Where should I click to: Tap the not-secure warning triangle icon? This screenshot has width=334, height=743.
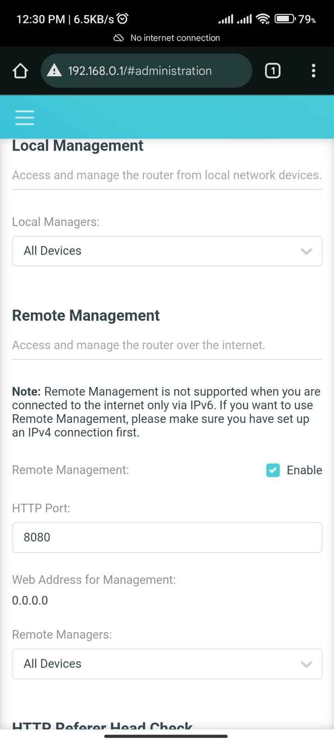[x=54, y=71]
